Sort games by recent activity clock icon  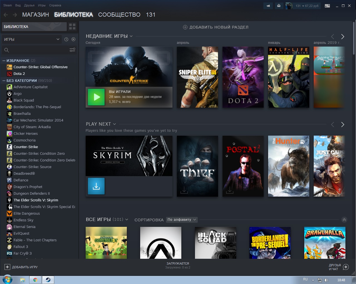click(66, 39)
